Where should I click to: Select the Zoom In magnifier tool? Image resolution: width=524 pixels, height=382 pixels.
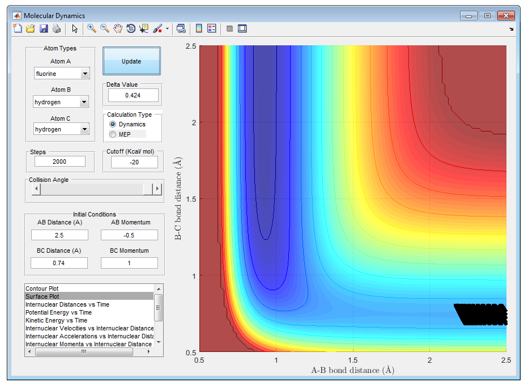pyautogui.click(x=91, y=28)
